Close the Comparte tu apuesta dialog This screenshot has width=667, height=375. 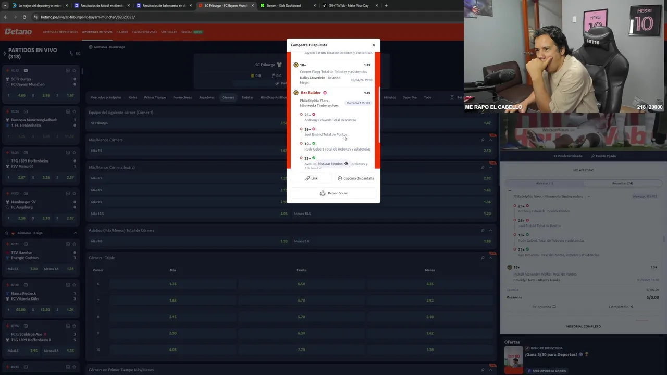pyautogui.click(x=373, y=45)
